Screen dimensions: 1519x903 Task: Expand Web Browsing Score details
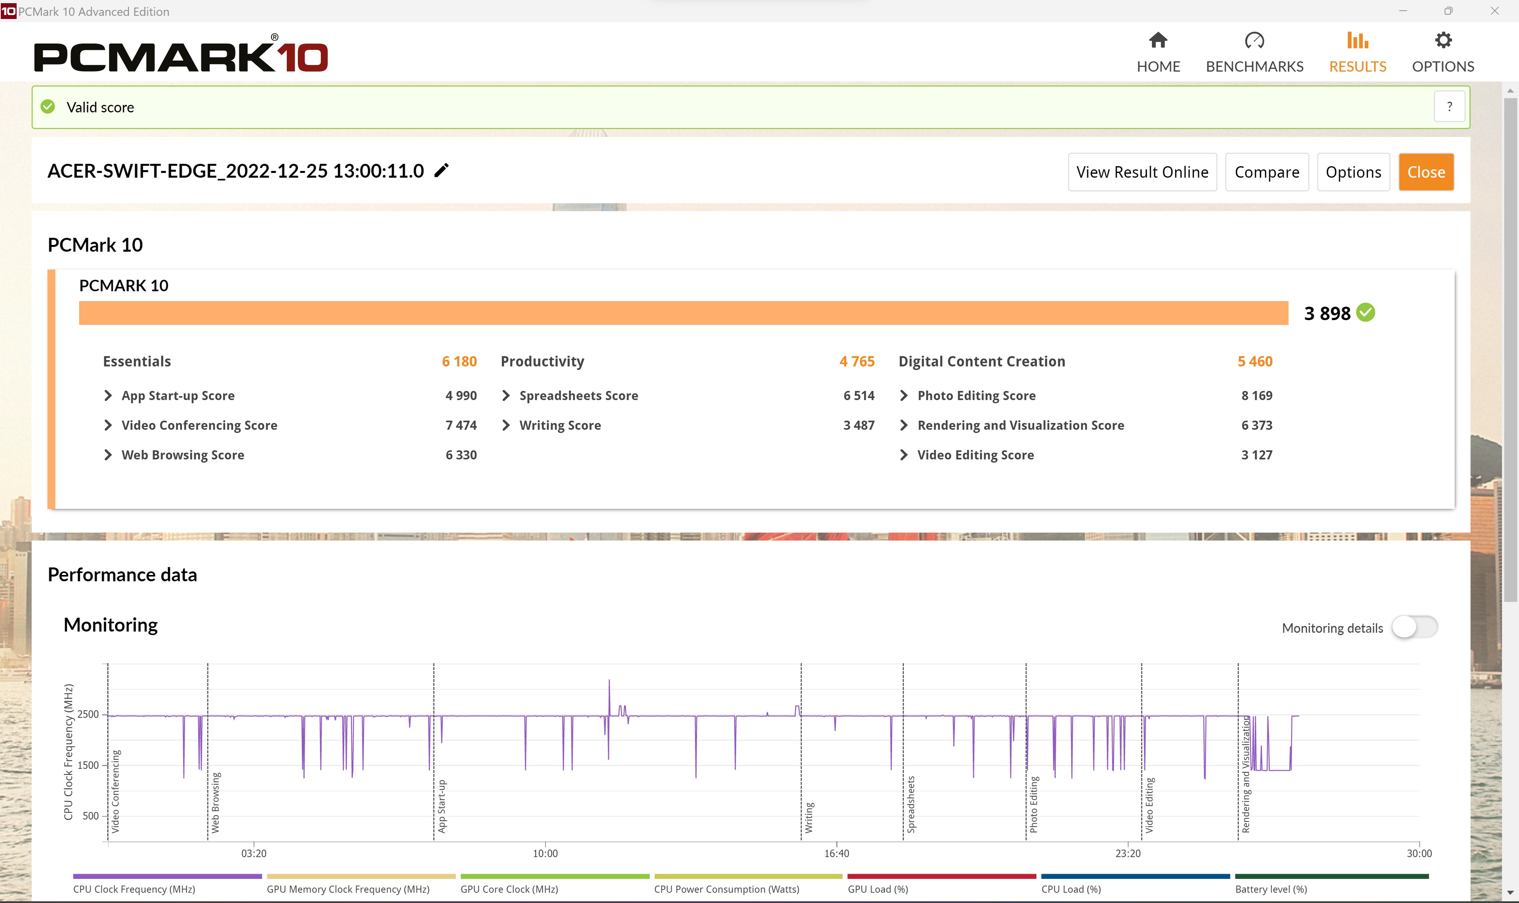[x=108, y=455]
